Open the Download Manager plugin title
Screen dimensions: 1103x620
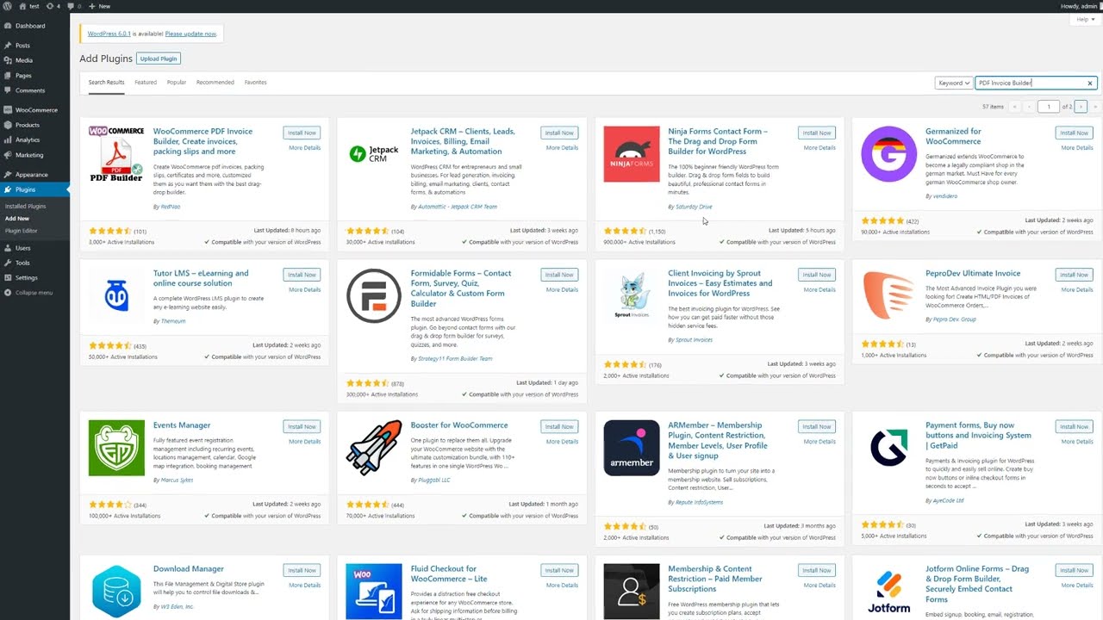point(189,569)
